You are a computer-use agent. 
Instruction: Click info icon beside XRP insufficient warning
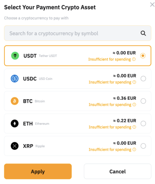click(134, 150)
